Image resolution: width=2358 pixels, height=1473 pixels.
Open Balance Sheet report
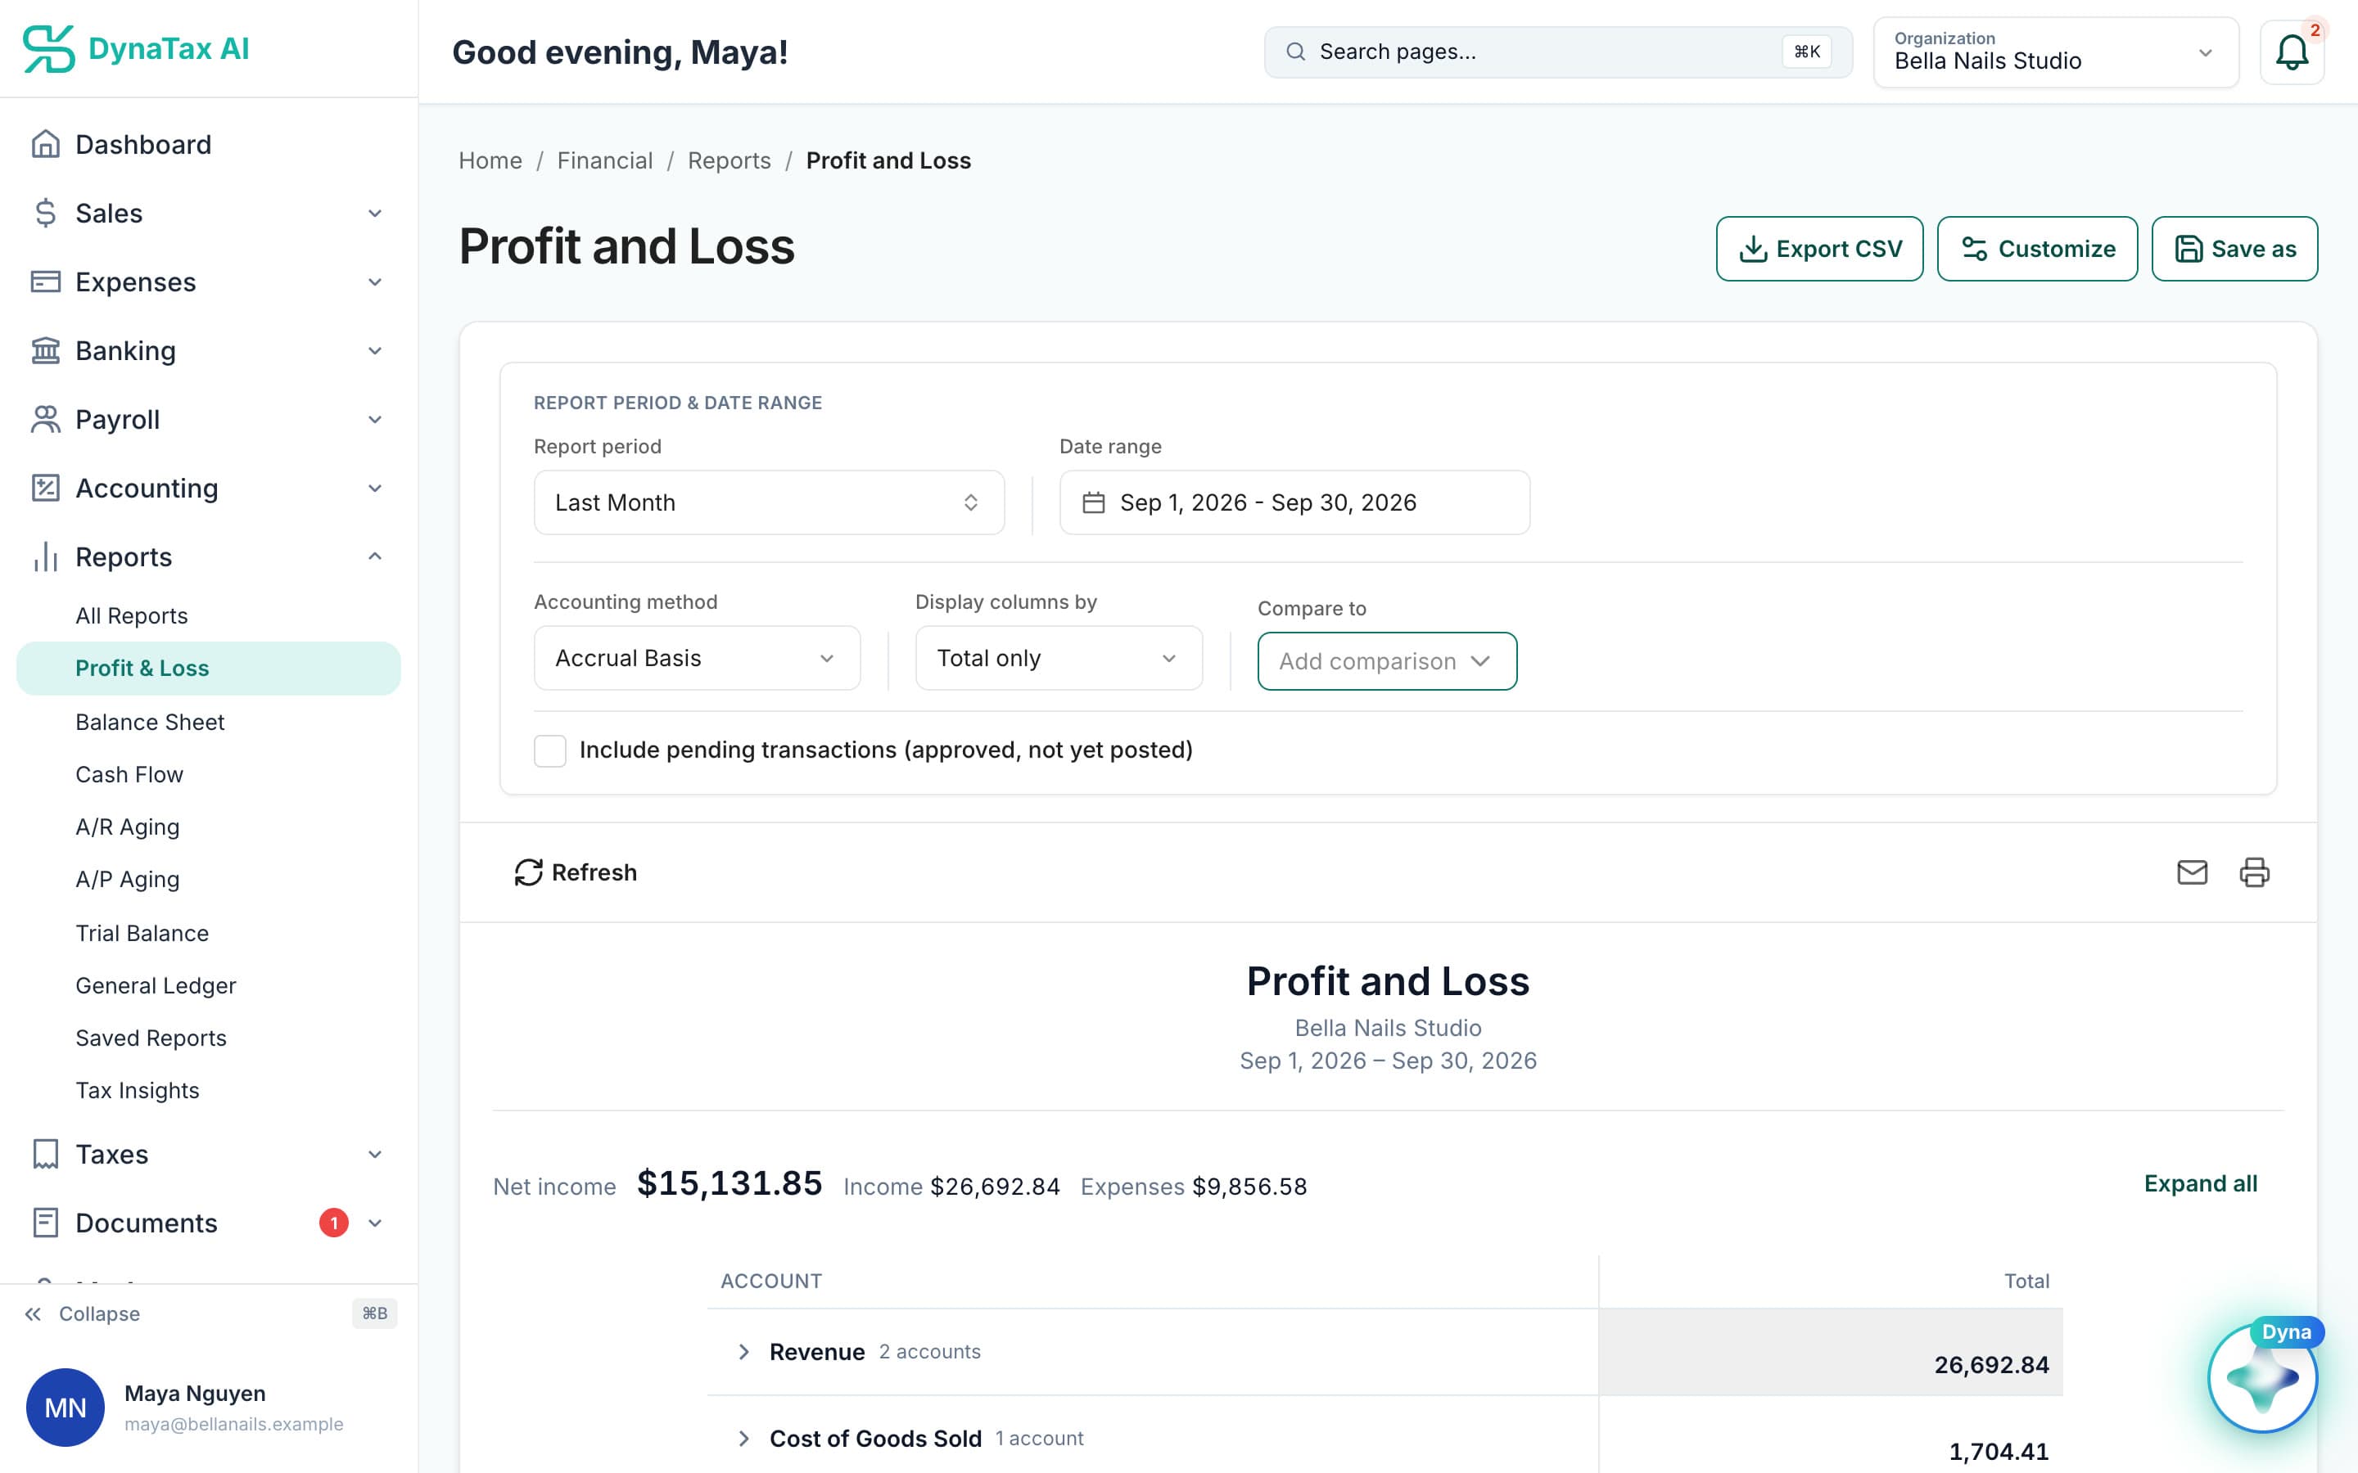click(150, 722)
